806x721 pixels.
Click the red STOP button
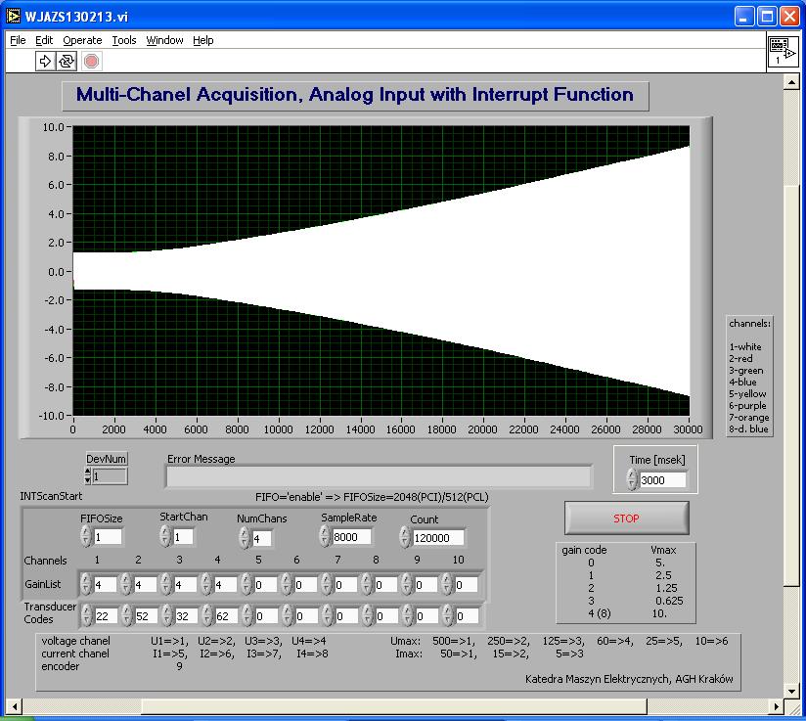point(626,518)
